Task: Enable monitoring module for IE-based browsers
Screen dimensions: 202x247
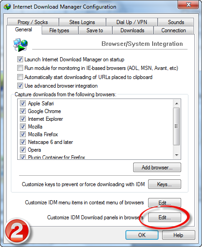Action: coord(20,68)
